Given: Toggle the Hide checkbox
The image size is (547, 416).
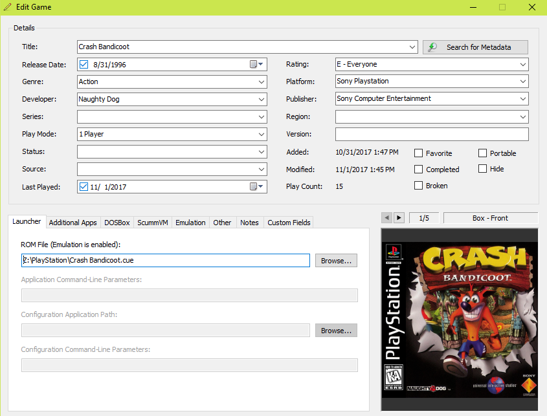Looking at the screenshot, I should pos(482,169).
